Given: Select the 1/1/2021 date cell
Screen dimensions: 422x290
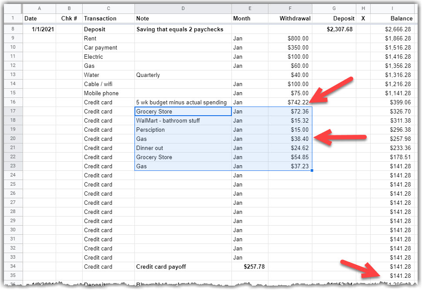Looking at the screenshot, I should click(x=39, y=29).
